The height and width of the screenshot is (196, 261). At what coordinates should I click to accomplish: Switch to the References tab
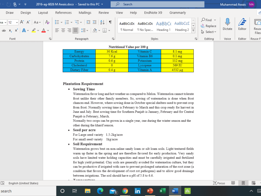[x=63, y=13]
